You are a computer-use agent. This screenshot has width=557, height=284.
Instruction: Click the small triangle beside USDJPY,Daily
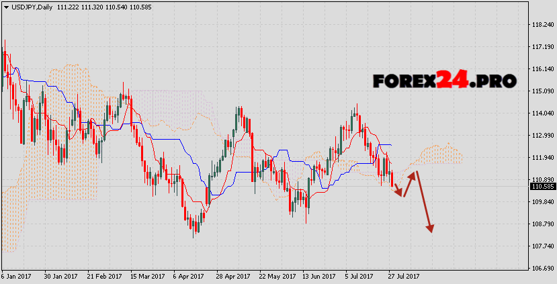point(5,6)
